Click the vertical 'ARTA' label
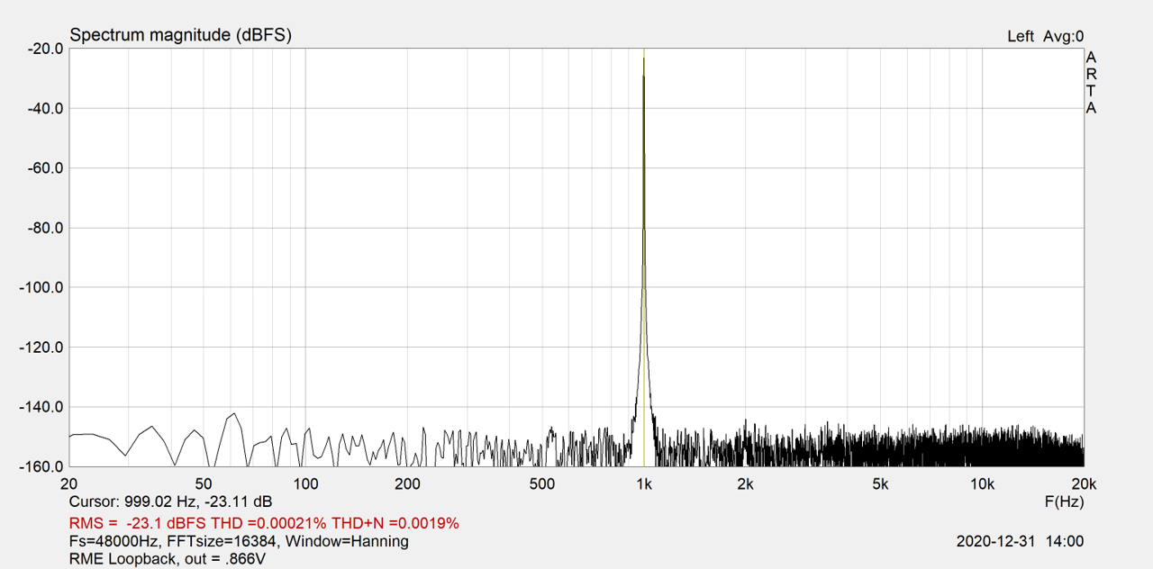1153x569 pixels. tap(1091, 83)
